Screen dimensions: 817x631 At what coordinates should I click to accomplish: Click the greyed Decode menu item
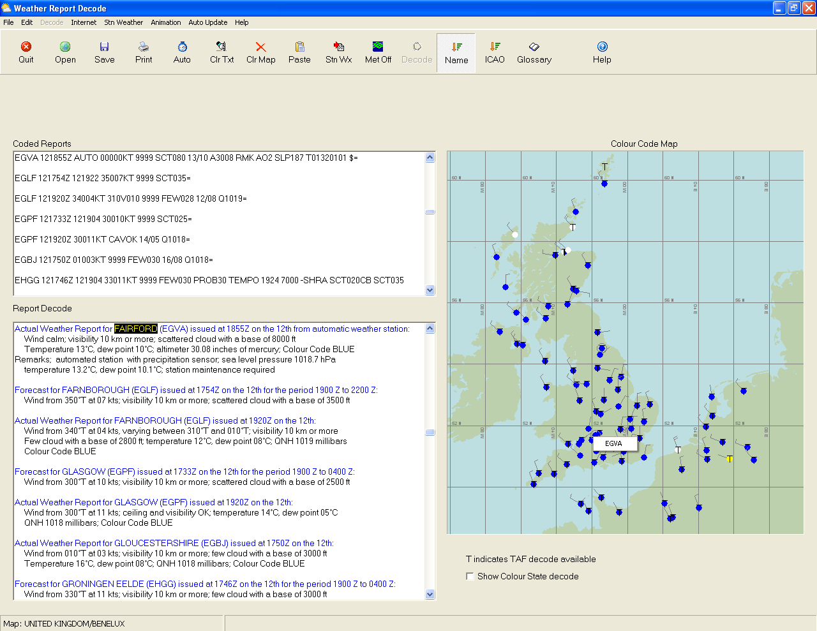click(x=52, y=22)
